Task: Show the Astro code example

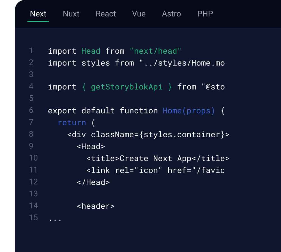Action: pyautogui.click(x=171, y=14)
